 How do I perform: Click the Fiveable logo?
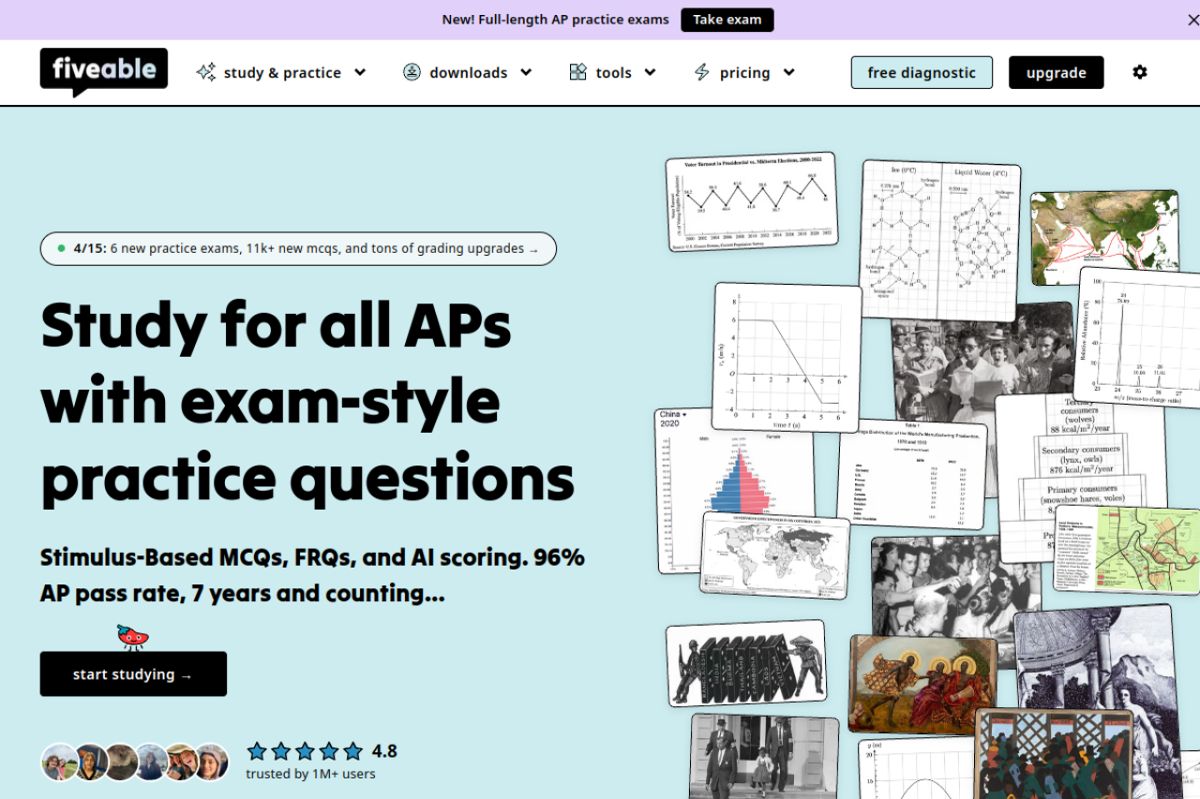pos(103,71)
